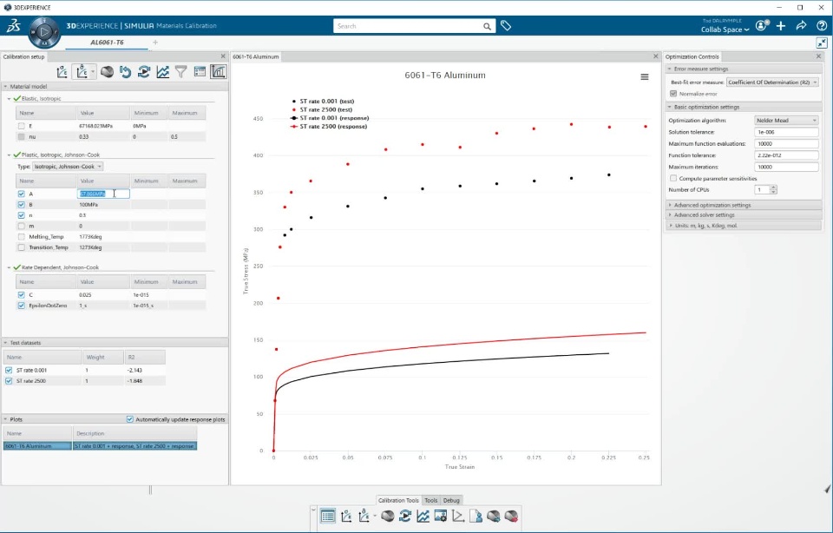Click the table list icon in bottom Calibration Tools bar
This screenshot has height=533, width=833.
point(328,516)
